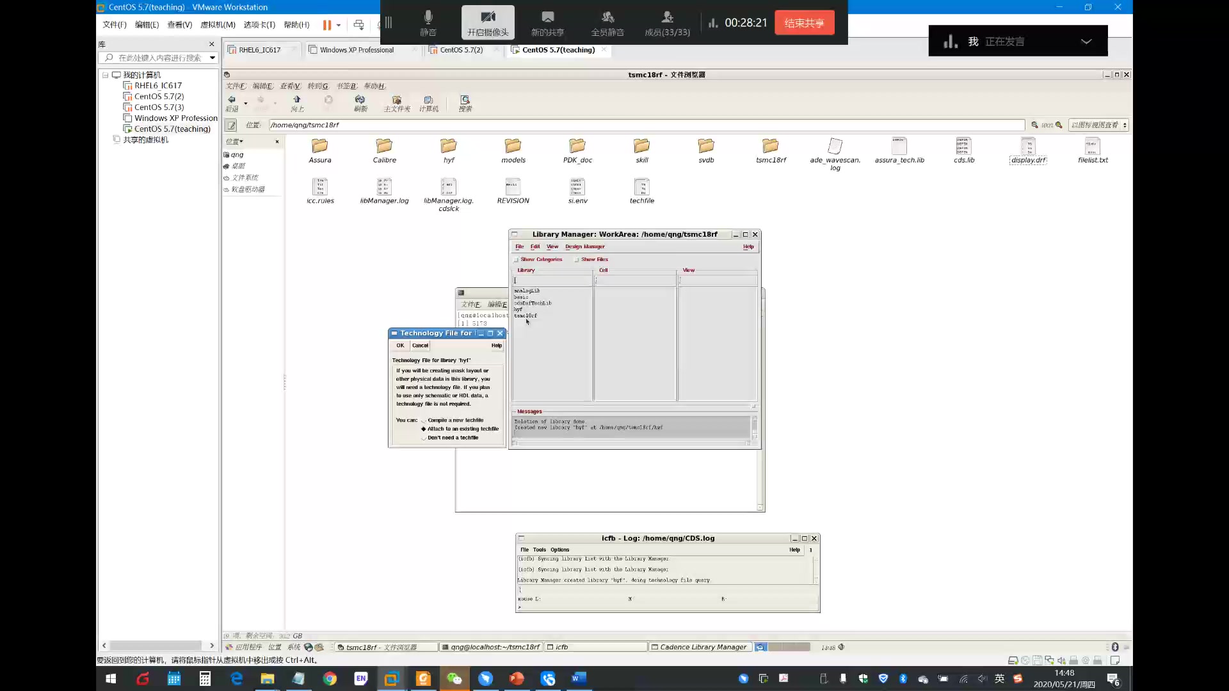Open WeChat from Windows taskbar
Viewport: 1229px width, 691px height.
pos(454,679)
